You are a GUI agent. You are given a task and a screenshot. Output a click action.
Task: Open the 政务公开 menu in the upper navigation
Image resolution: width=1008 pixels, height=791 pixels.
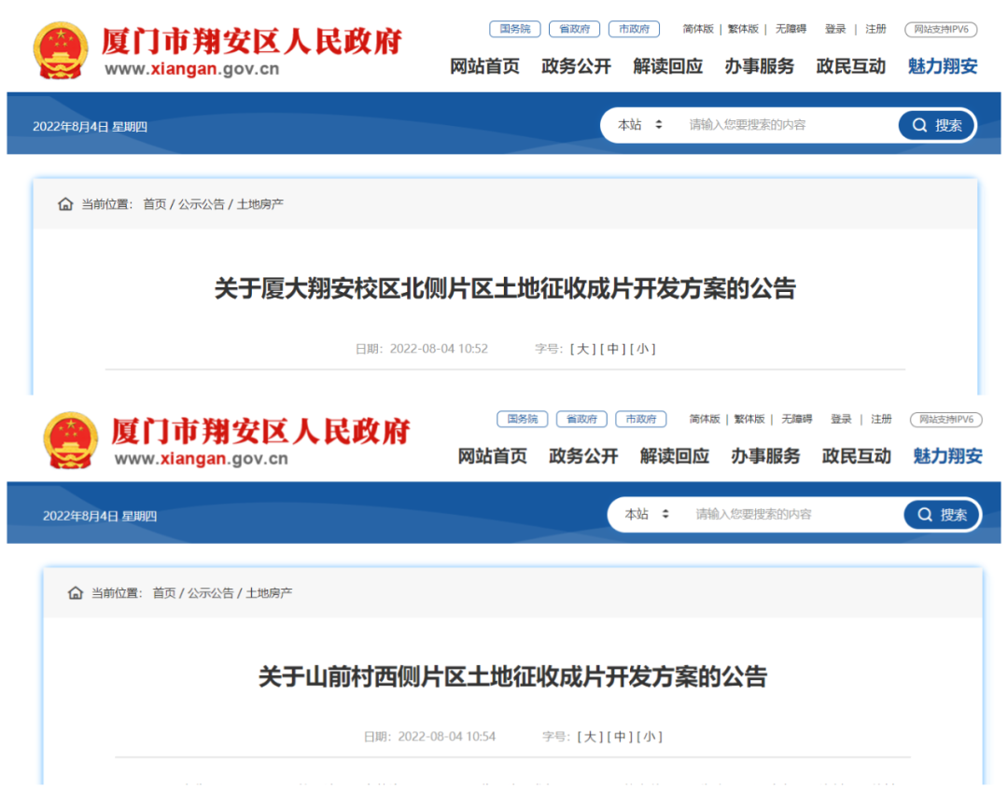click(x=576, y=66)
